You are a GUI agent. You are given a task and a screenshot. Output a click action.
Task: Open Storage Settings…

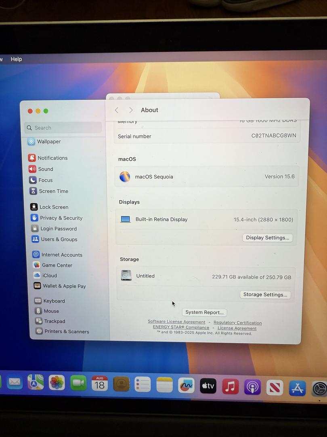pyautogui.click(x=265, y=295)
